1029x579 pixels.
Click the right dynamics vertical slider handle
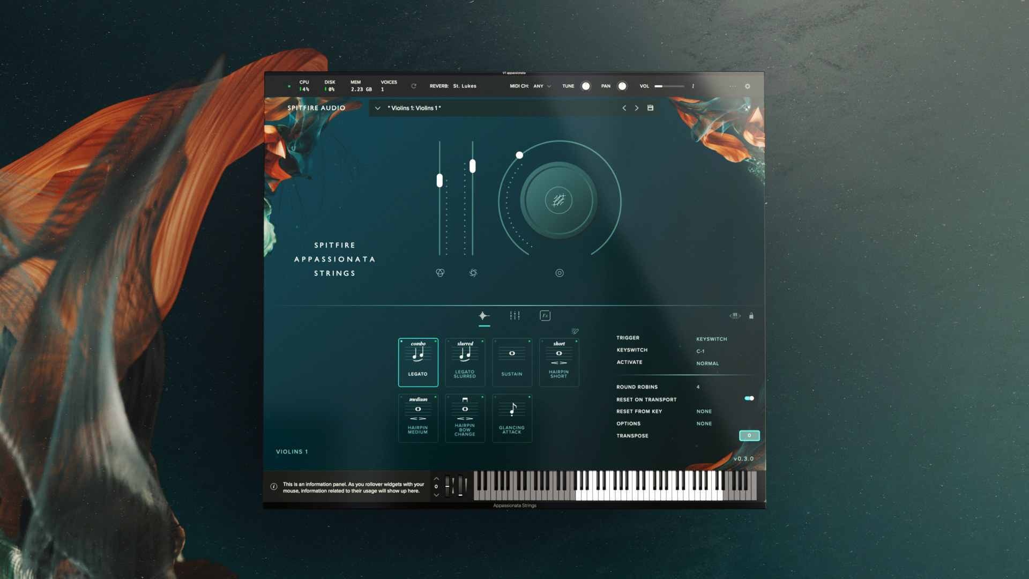click(x=473, y=166)
